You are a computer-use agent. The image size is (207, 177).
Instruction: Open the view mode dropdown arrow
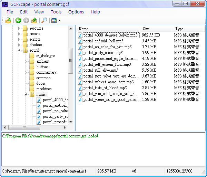click(60, 20)
